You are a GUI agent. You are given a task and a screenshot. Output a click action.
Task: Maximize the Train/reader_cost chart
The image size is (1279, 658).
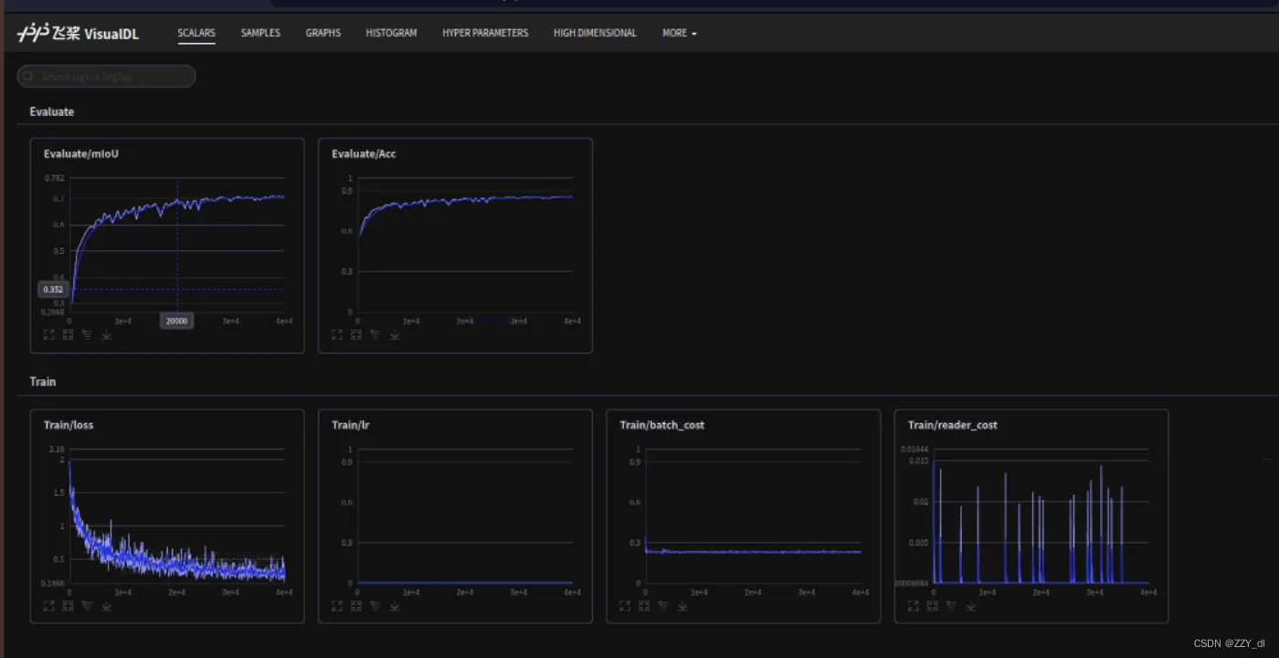click(914, 605)
